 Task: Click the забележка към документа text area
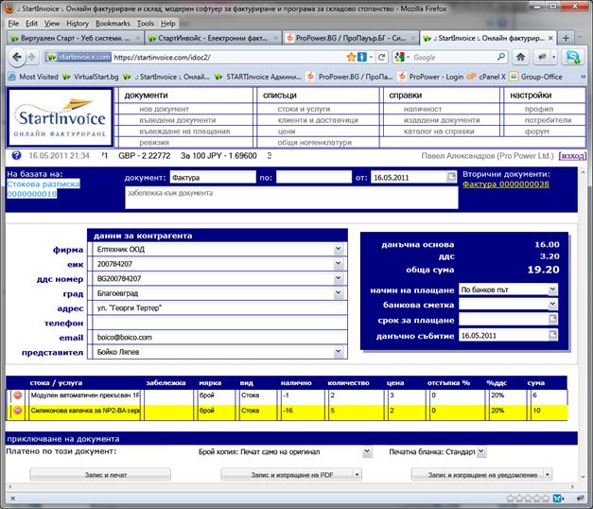click(x=291, y=198)
